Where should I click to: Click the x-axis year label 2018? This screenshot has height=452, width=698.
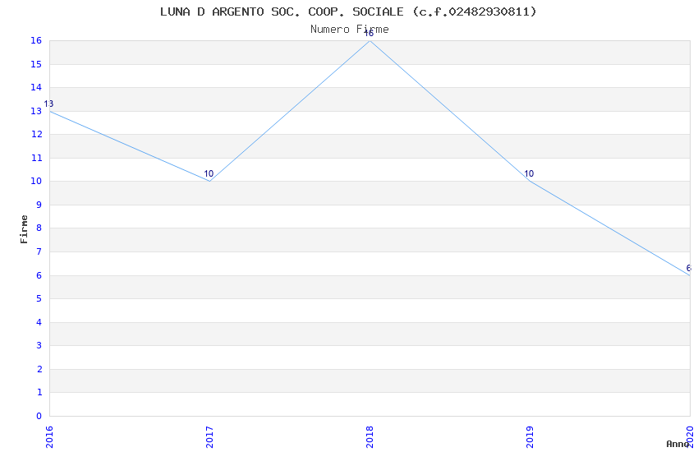click(370, 437)
